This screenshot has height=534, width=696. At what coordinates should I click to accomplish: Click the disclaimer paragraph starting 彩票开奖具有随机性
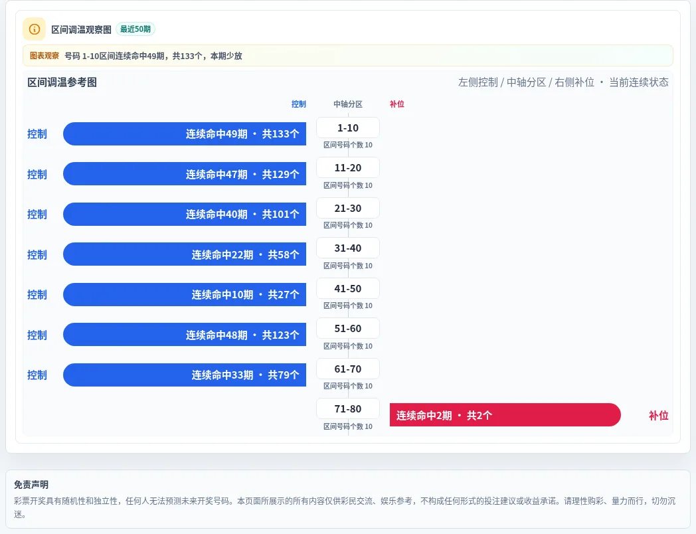point(345,507)
